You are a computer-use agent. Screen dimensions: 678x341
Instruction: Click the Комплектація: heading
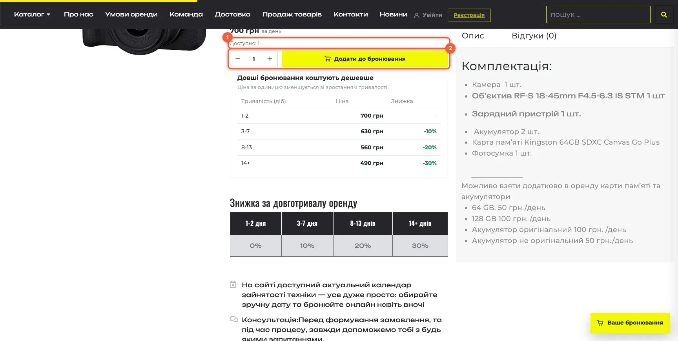507,66
